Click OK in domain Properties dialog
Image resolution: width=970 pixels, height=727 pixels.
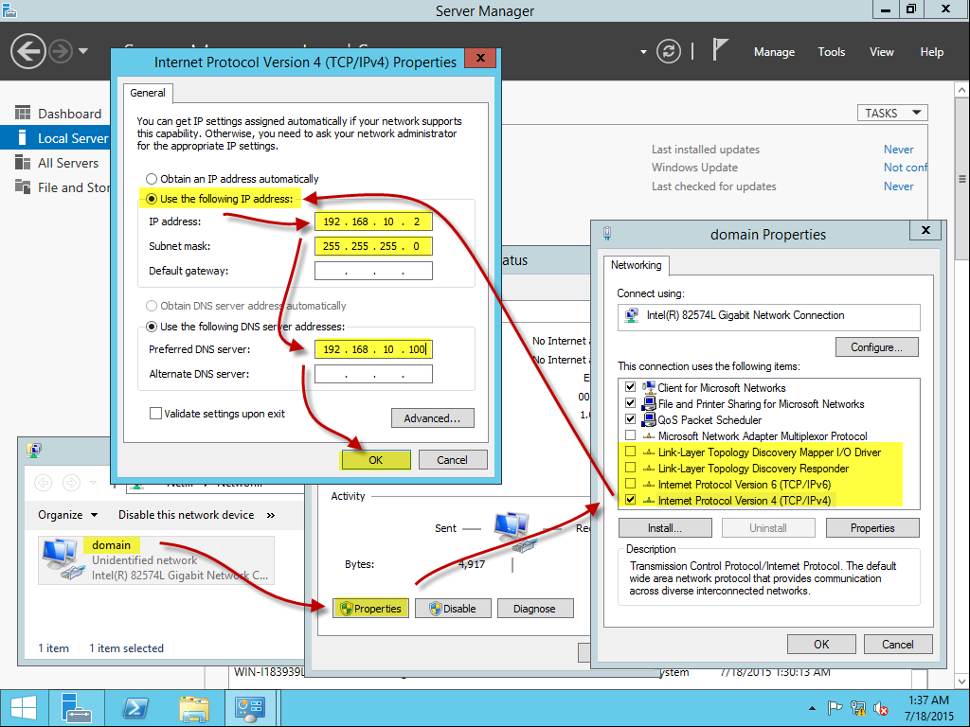tap(821, 644)
